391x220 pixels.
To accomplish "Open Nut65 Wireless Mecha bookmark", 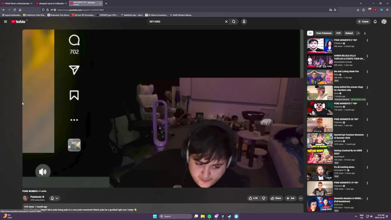I will click(181, 15).
